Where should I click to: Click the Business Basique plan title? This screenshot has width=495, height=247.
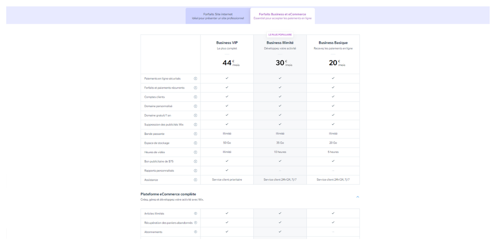(x=333, y=43)
